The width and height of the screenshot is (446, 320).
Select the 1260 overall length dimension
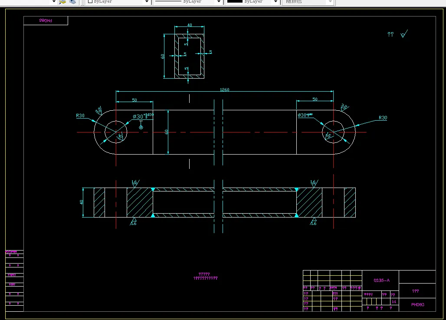[224, 90]
